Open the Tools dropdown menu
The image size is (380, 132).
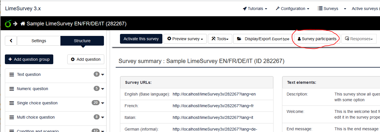[220, 39]
